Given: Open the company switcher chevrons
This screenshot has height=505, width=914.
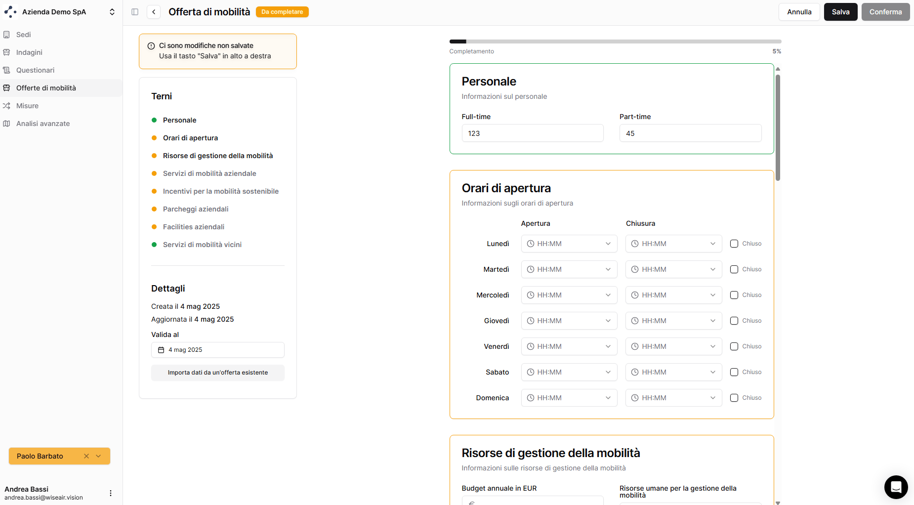Looking at the screenshot, I should [112, 12].
